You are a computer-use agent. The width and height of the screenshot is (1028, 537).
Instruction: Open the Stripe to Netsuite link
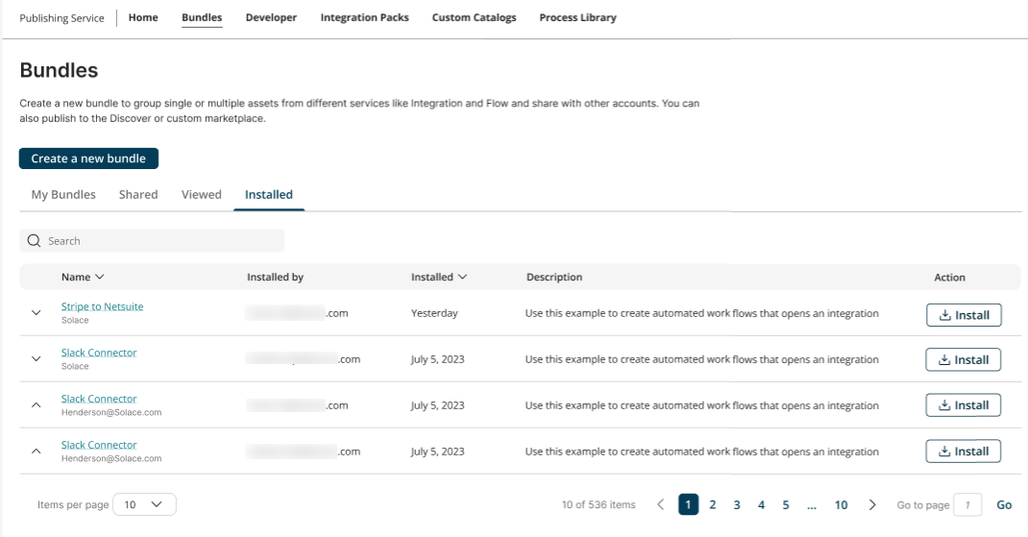coord(102,306)
